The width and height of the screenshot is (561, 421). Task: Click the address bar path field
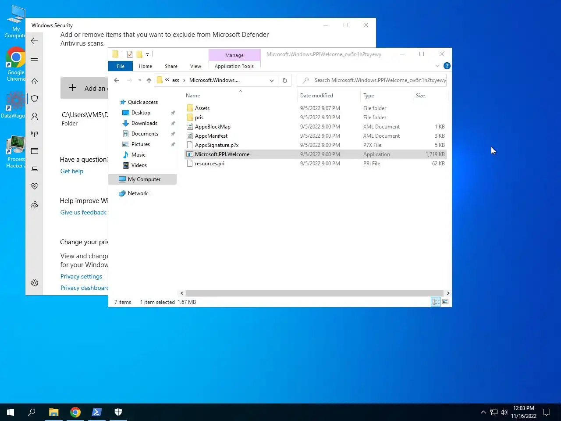coord(217,80)
